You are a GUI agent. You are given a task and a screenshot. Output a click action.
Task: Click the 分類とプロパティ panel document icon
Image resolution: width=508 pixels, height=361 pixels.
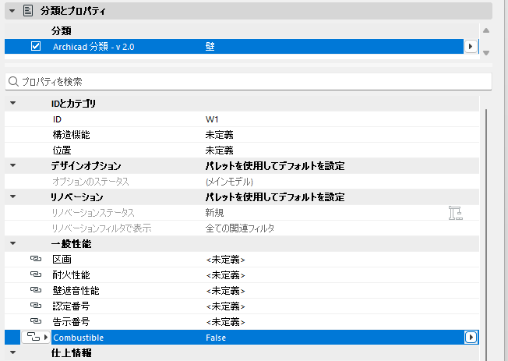pyautogui.click(x=28, y=11)
